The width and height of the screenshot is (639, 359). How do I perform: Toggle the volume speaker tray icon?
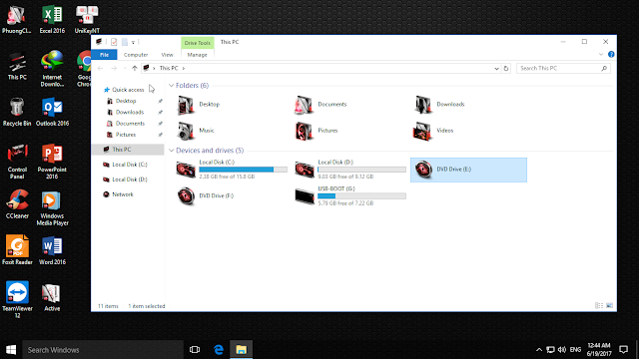[562, 350]
